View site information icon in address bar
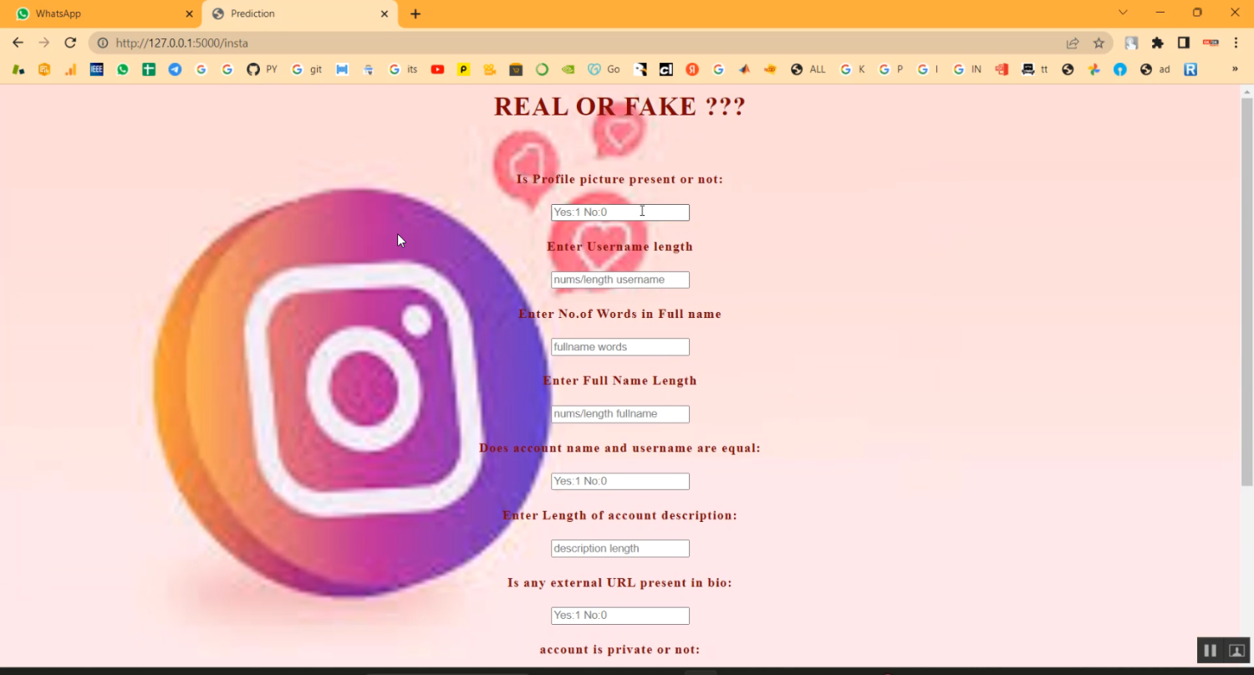Image resolution: width=1254 pixels, height=675 pixels. [103, 43]
